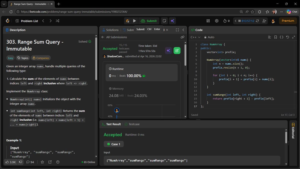Format code using the curly braces icon
Screen dimensions: 300x169
coord(281,37)
